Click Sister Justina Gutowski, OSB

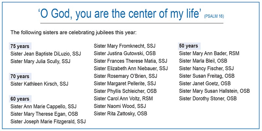(125, 53)
